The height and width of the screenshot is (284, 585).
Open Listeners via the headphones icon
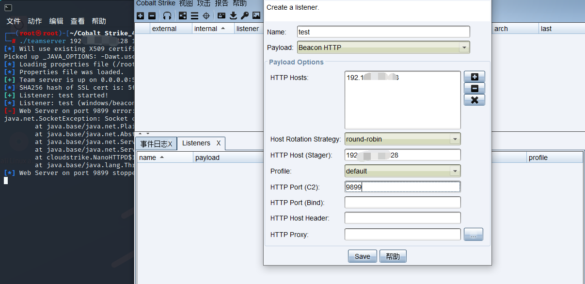167,16
